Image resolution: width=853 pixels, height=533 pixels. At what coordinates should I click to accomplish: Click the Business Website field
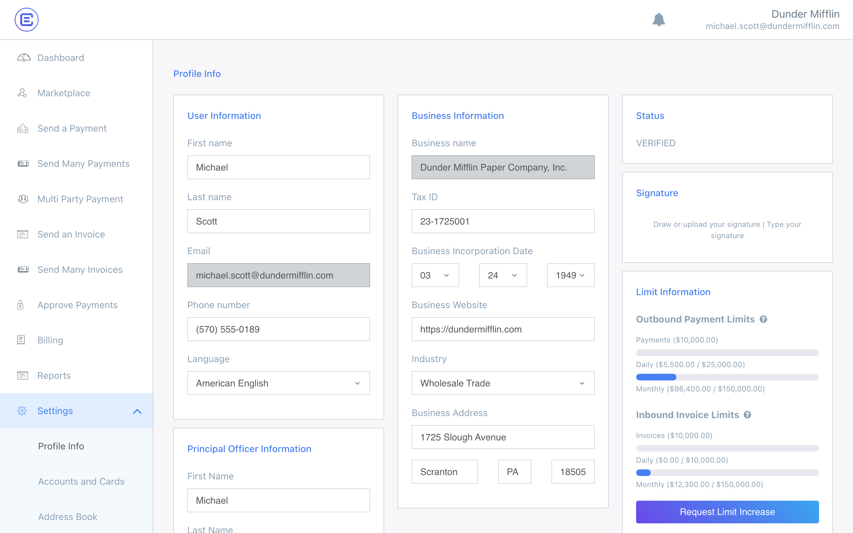502,329
